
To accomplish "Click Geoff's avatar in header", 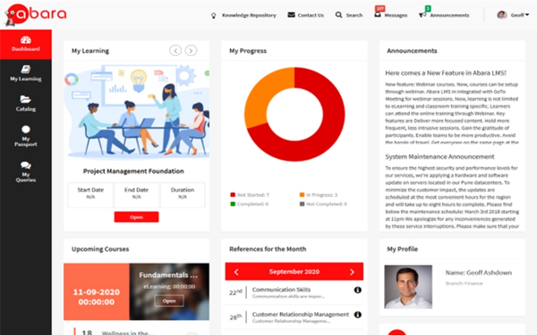I will [x=501, y=15].
